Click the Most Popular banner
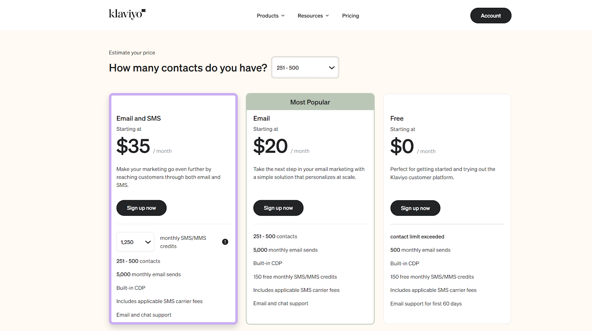592x331 pixels. click(310, 102)
